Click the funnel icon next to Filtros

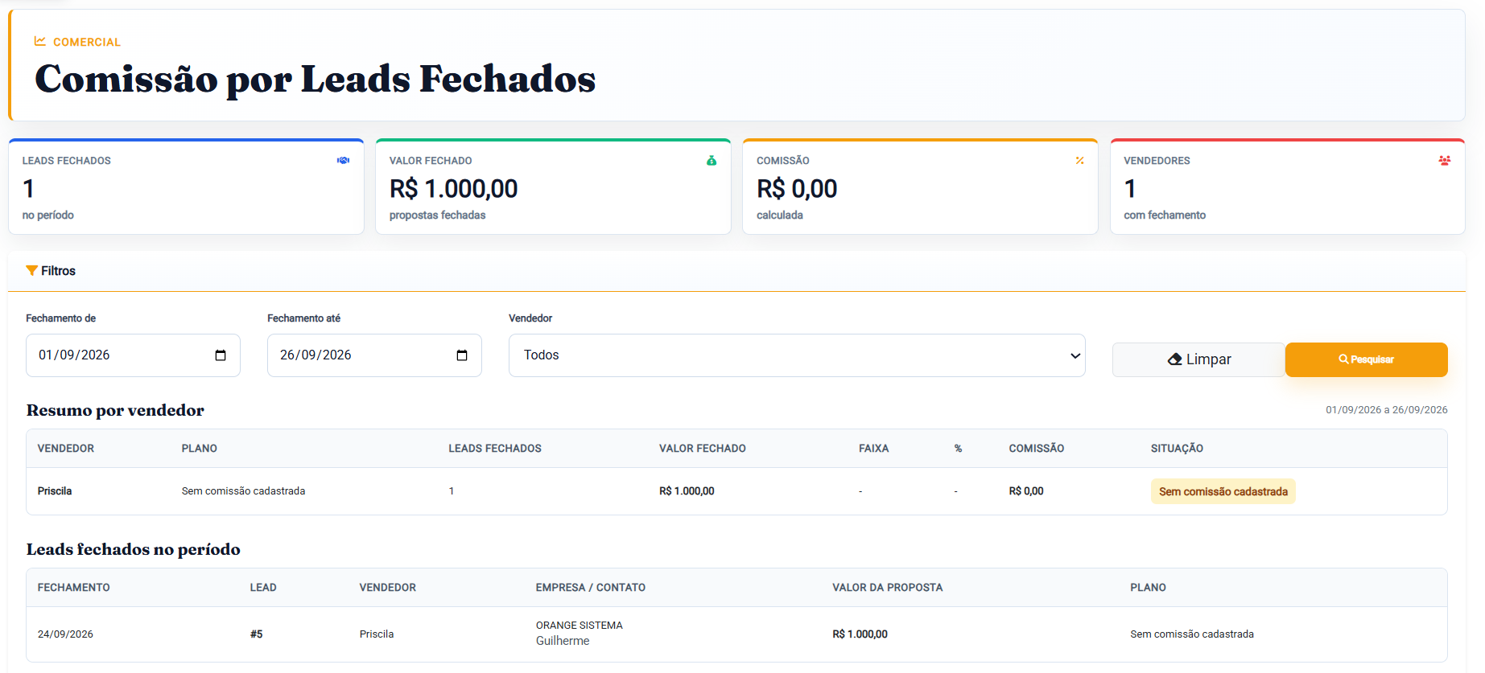(x=32, y=271)
